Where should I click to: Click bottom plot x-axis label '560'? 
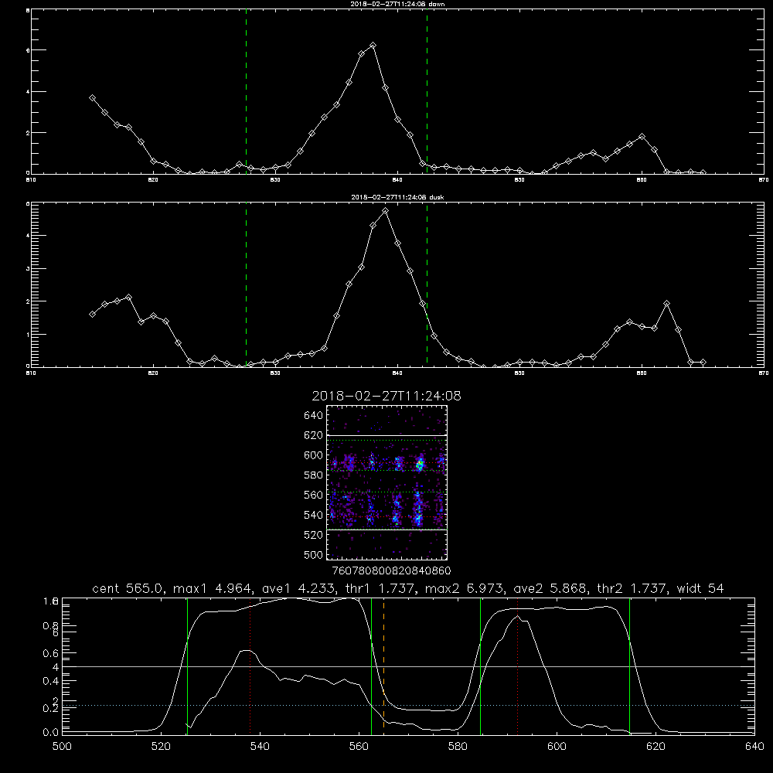tap(359, 747)
